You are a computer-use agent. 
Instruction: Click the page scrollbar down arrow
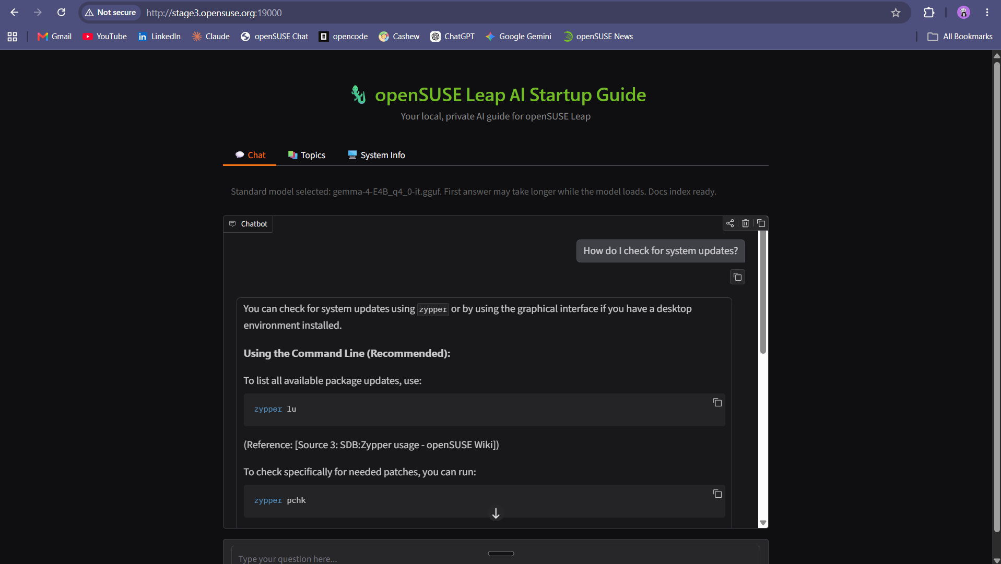coord(997,560)
